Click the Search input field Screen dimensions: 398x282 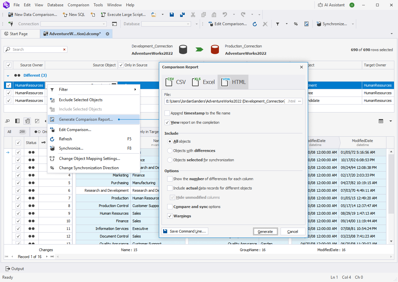pos(36,49)
